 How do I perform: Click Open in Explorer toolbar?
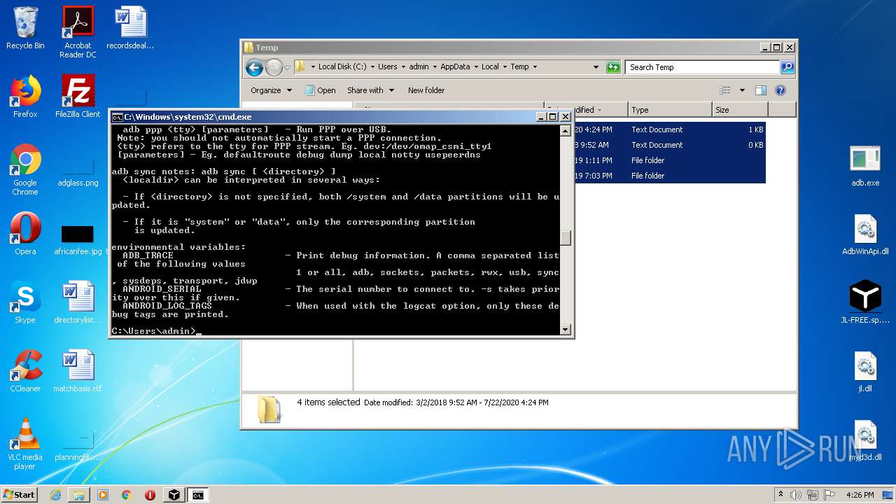[321, 90]
